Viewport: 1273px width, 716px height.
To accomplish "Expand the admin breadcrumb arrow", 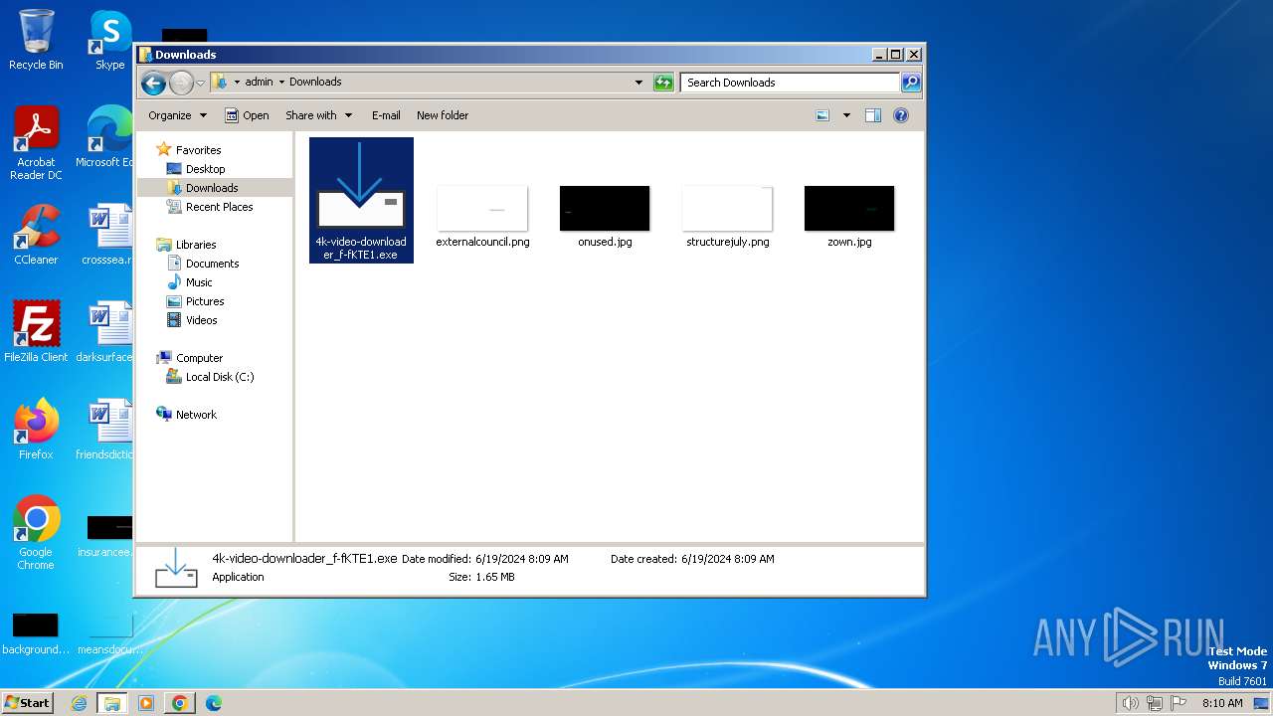I will pos(281,82).
